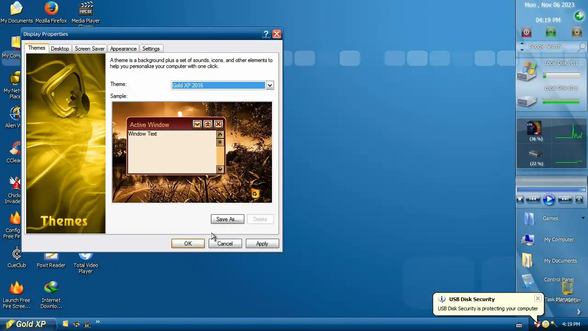
Task: Open Games folder icon in sidebar
Action: tap(529, 218)
